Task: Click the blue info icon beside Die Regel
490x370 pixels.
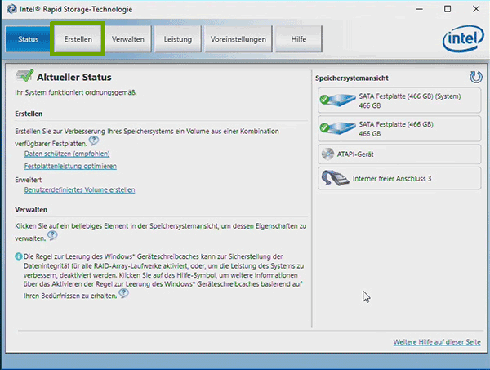Action: [19, 256]
